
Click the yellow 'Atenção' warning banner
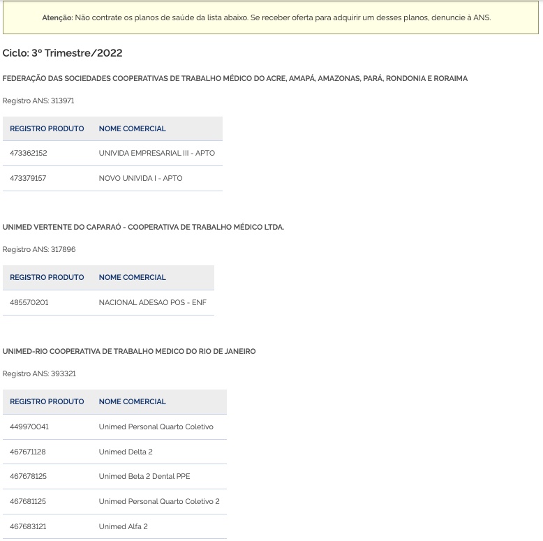[x=271, y=17]
